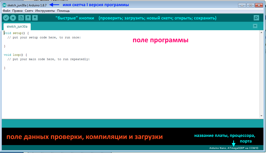Save the sketch with the toolbar icon
The width and height of the screenshot is (266, 153).
(x=35, y=18)
